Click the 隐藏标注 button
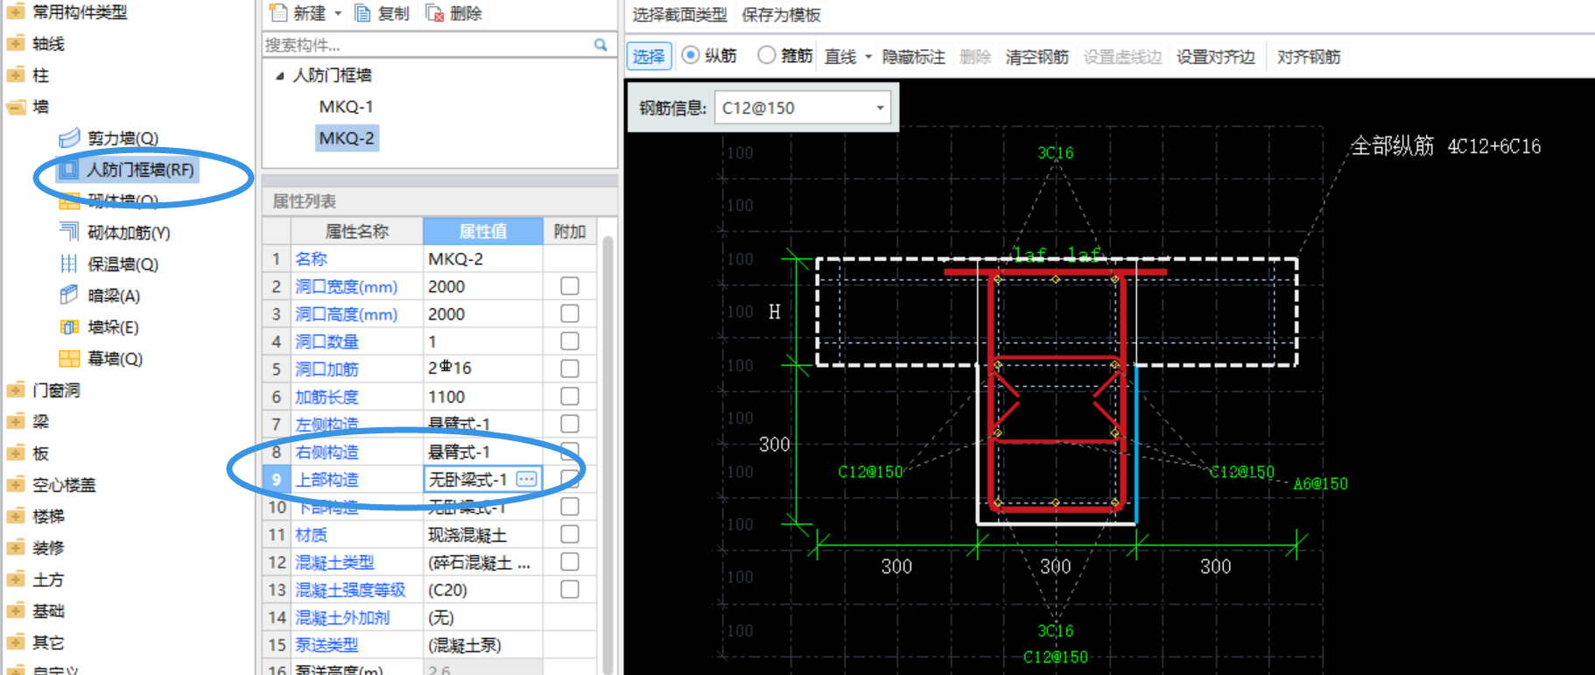Screen dimensions: 1595x675 point(914,57)
